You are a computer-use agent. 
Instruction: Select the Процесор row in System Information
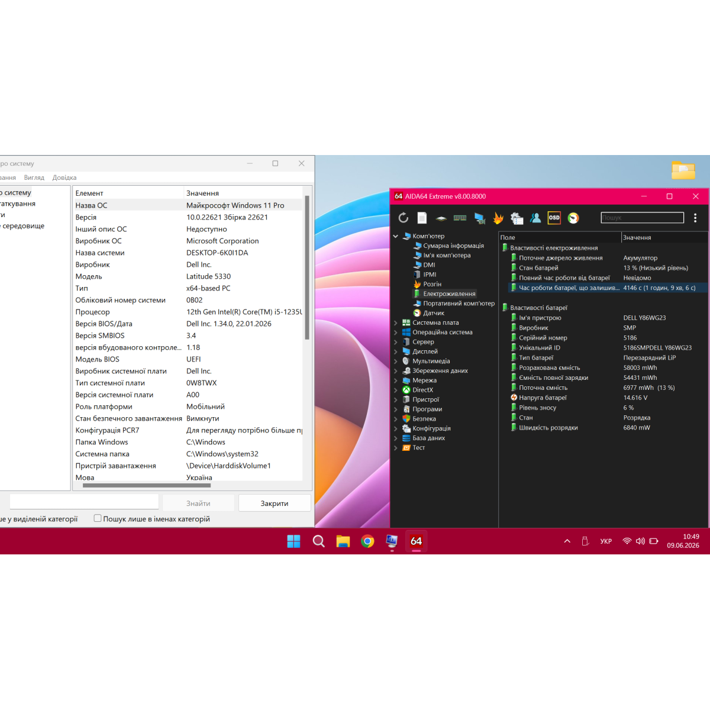point(188,312)
